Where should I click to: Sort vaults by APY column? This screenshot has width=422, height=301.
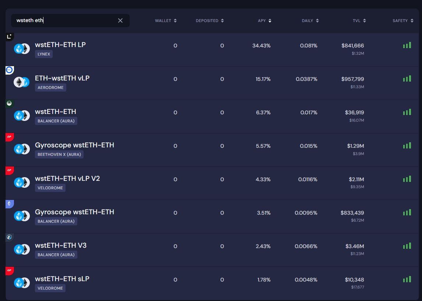point(264,21)
